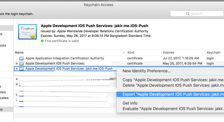Select Copy "Apple Development IOS Push Services" menu item
The width and height of the screenshot is (224, 122).
173,80
